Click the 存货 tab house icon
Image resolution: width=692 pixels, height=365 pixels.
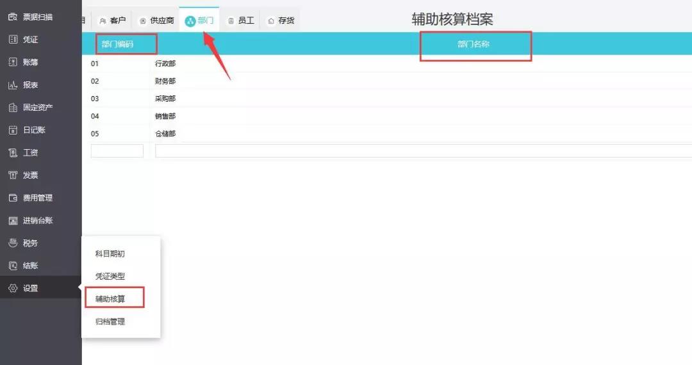[x=271, y=20]
